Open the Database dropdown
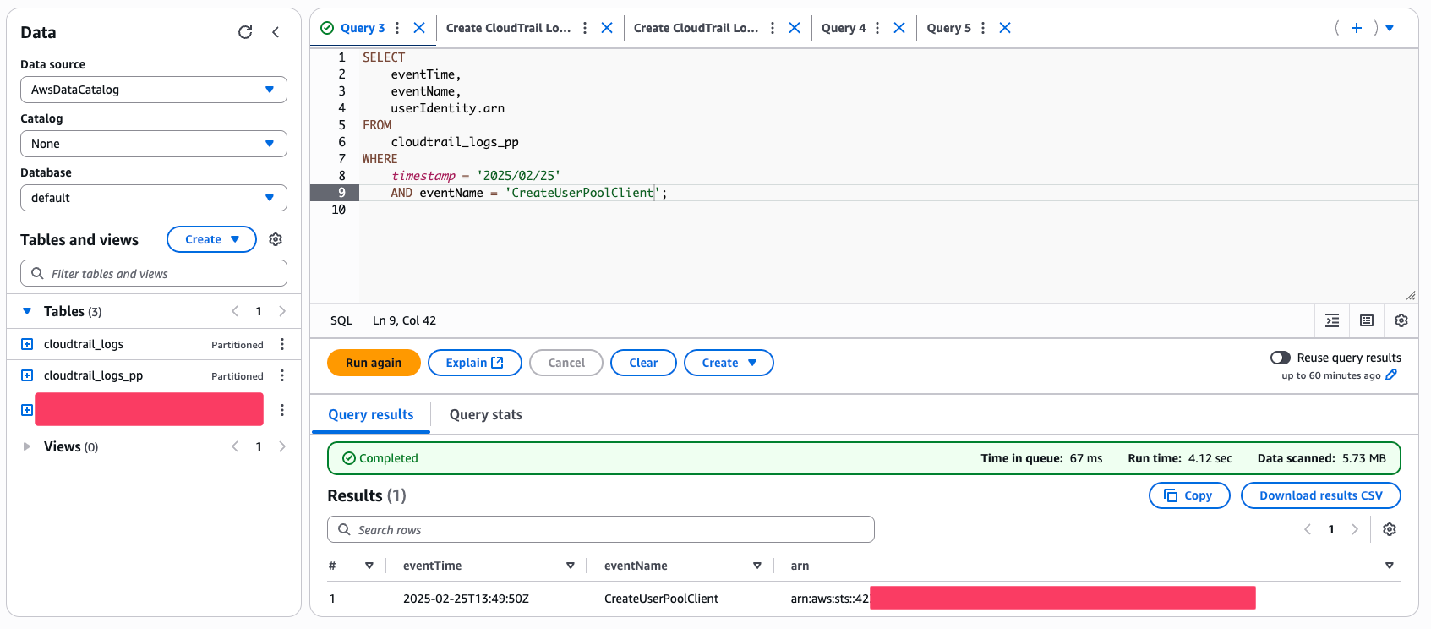1431x629 pixels. [154, 198]
